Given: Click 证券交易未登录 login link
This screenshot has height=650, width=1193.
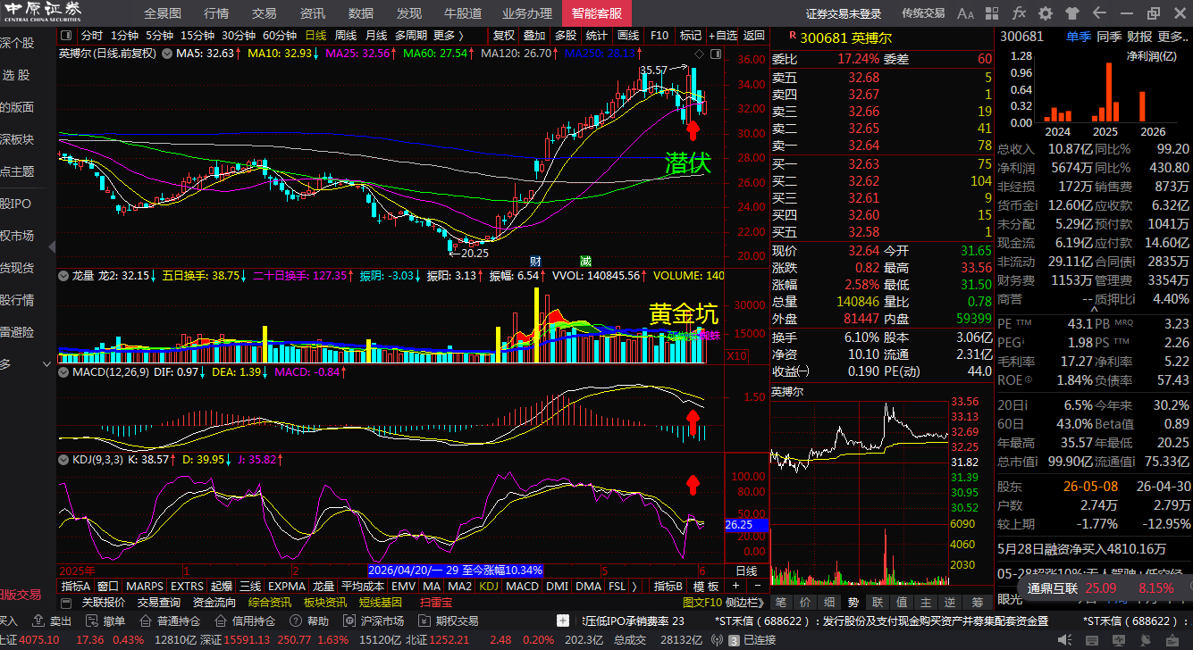Looking at the screenshot, I should click(844, 13).
